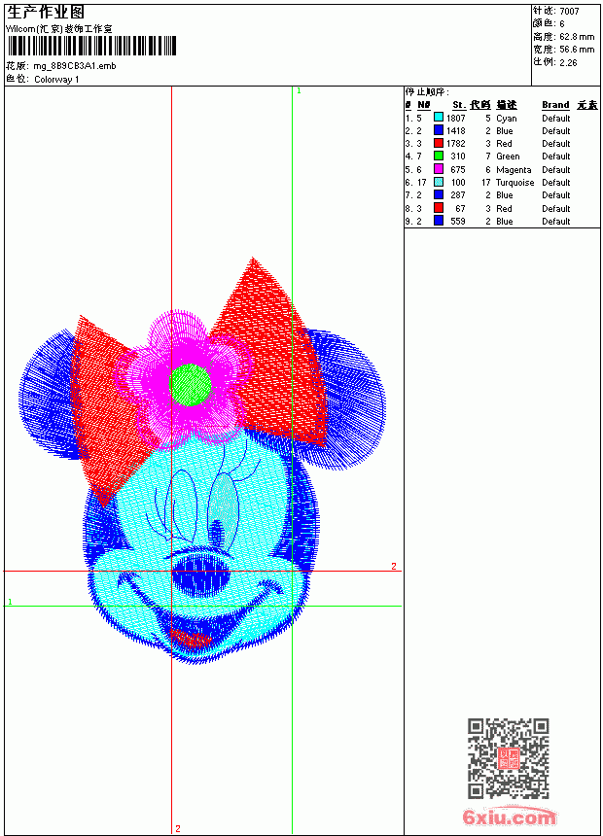The height and width of the screenshot is (836, 603).
Task: Click the blue nose on the face
Action: pyautogui.click(x=202, y=575)
